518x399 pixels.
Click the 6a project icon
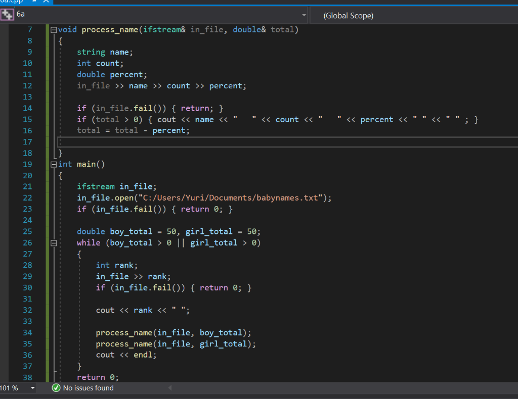[x=7, y=15]
